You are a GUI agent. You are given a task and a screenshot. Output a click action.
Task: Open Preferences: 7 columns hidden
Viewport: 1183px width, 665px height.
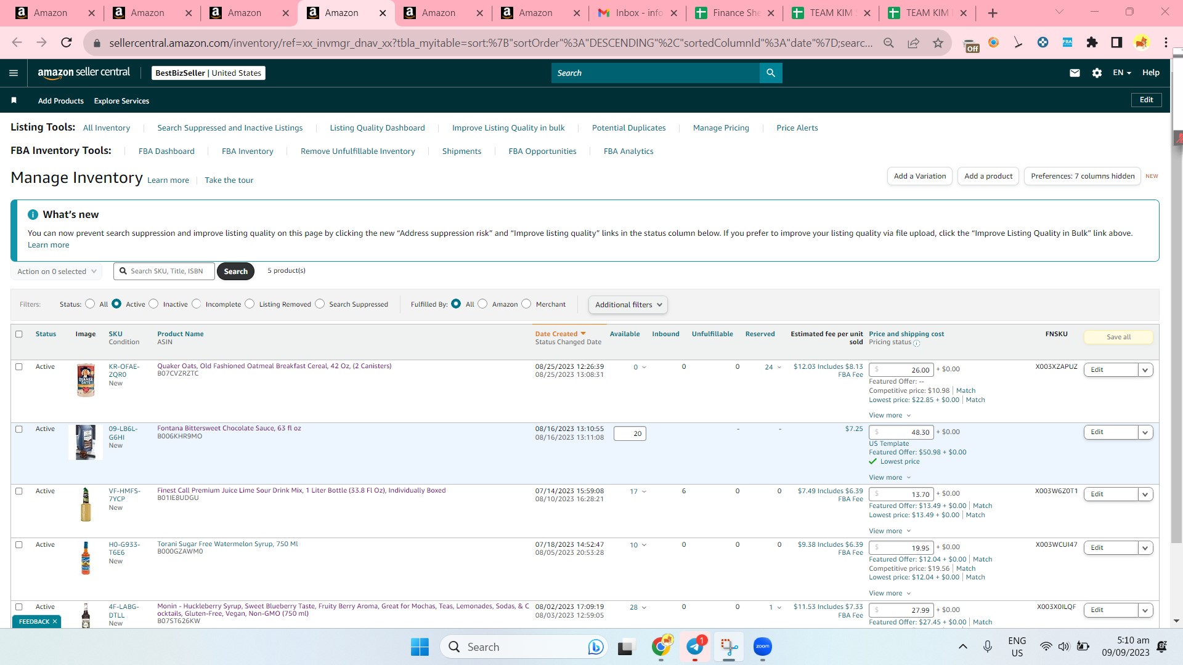click(1083, 176)
